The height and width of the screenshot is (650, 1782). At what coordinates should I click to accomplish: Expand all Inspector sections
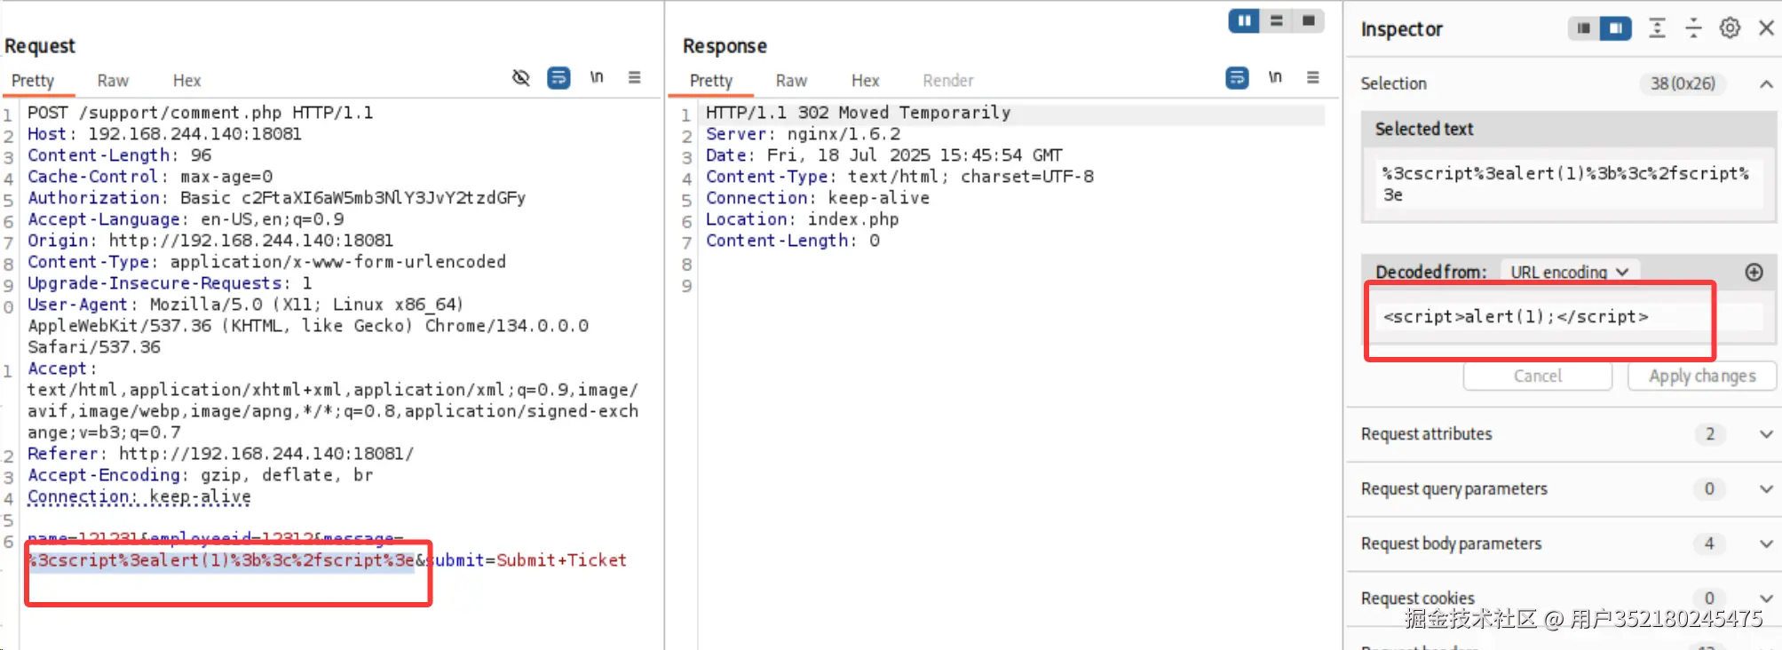tap(1657, 28)
